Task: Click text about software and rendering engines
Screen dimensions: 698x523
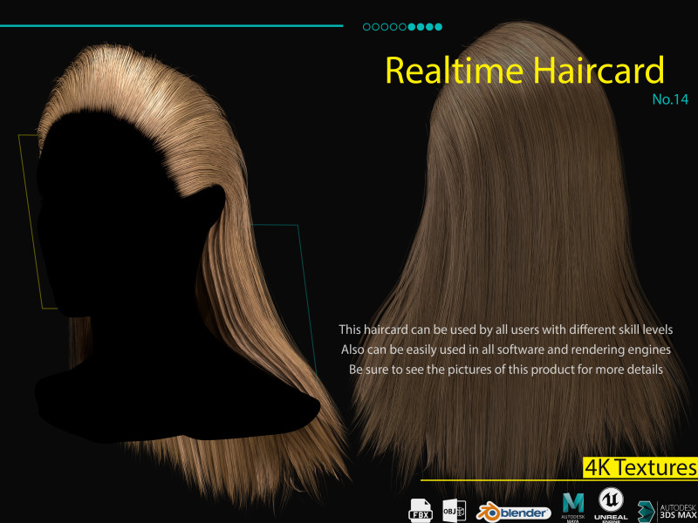Action: (505, 350)
